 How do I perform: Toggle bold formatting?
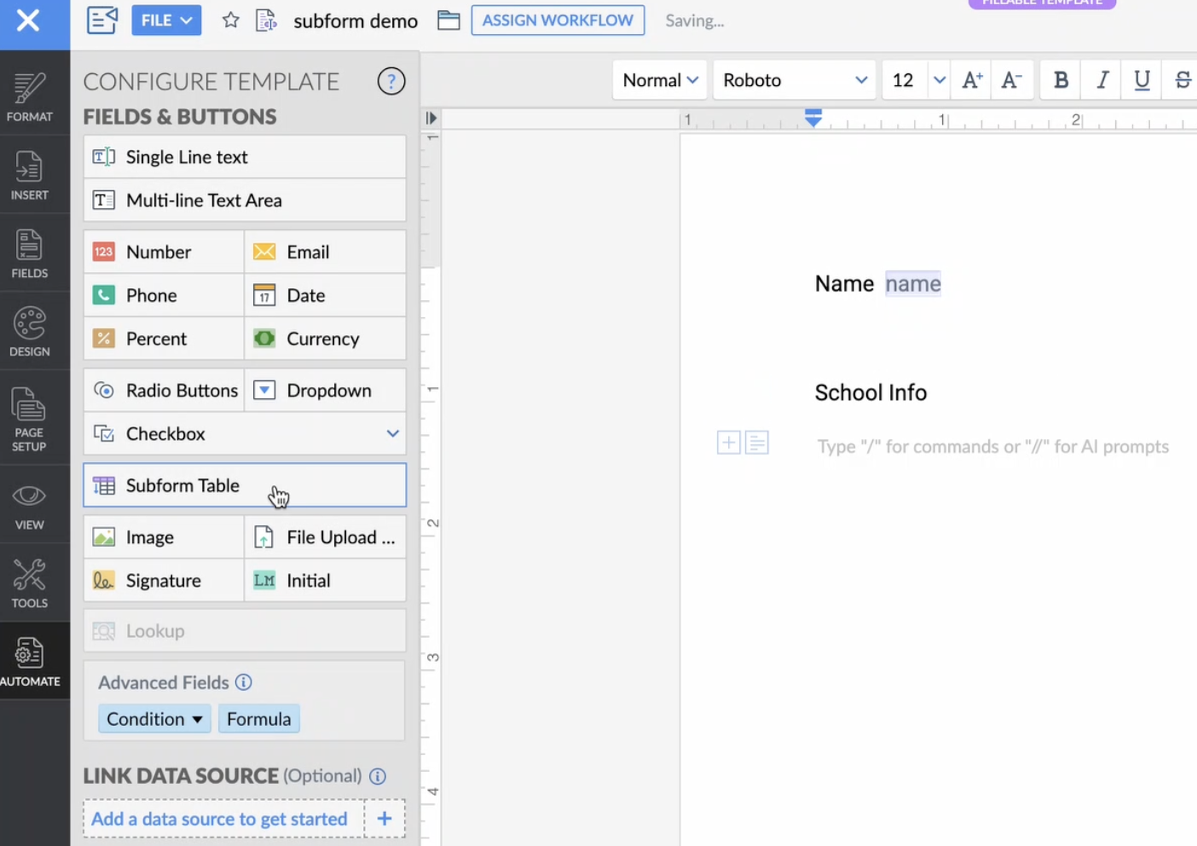(1061, 80)
